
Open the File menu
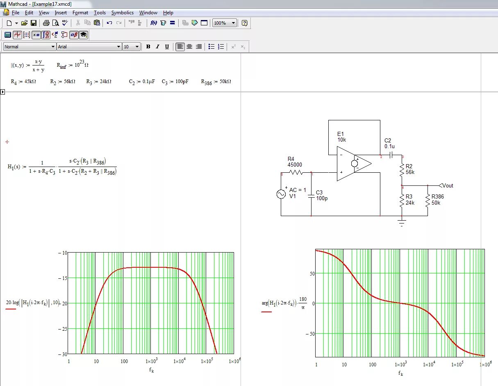click(x=16, y=13)
